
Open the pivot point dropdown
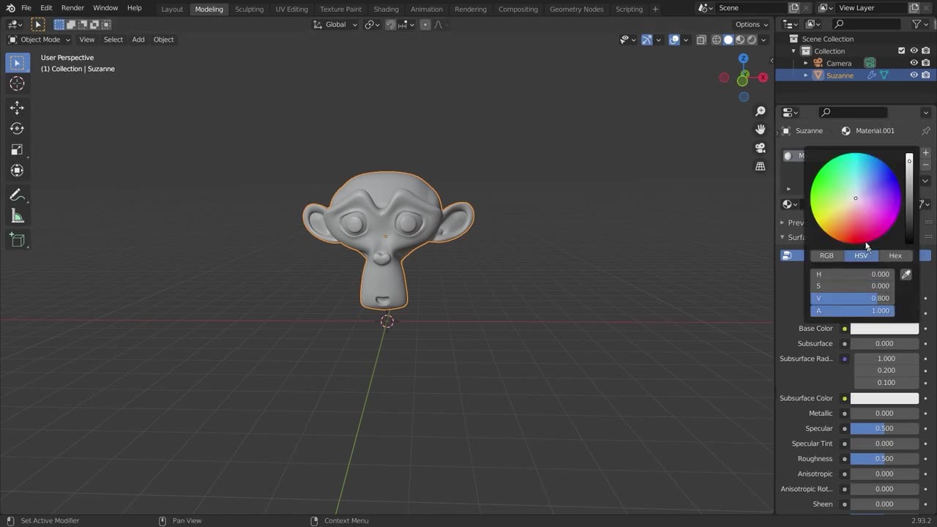coord(373,25)
